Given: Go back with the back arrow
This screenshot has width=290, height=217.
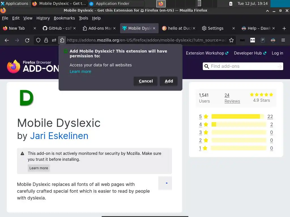Looking at the screenshot, I should (x=7, y=40).
